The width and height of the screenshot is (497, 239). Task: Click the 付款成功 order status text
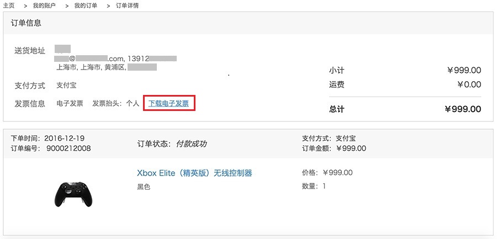click(x=191, y=144)
